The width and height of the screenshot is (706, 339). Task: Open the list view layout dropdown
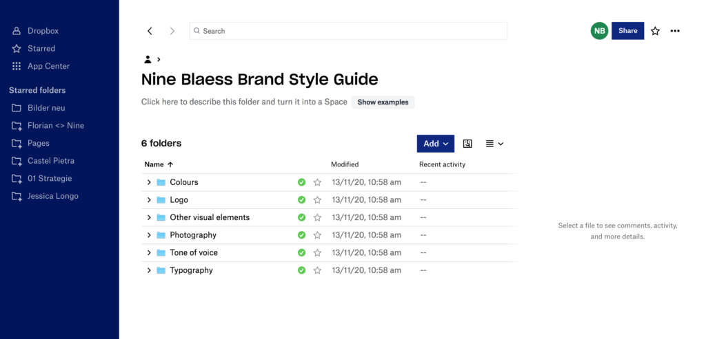[494, 144]
